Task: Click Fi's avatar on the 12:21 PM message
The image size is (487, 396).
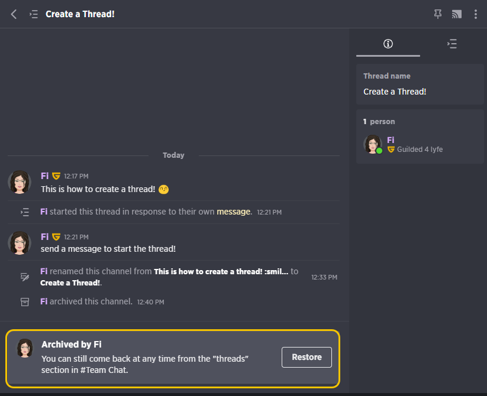Action: pyautogui.click(x=20, y=243)
